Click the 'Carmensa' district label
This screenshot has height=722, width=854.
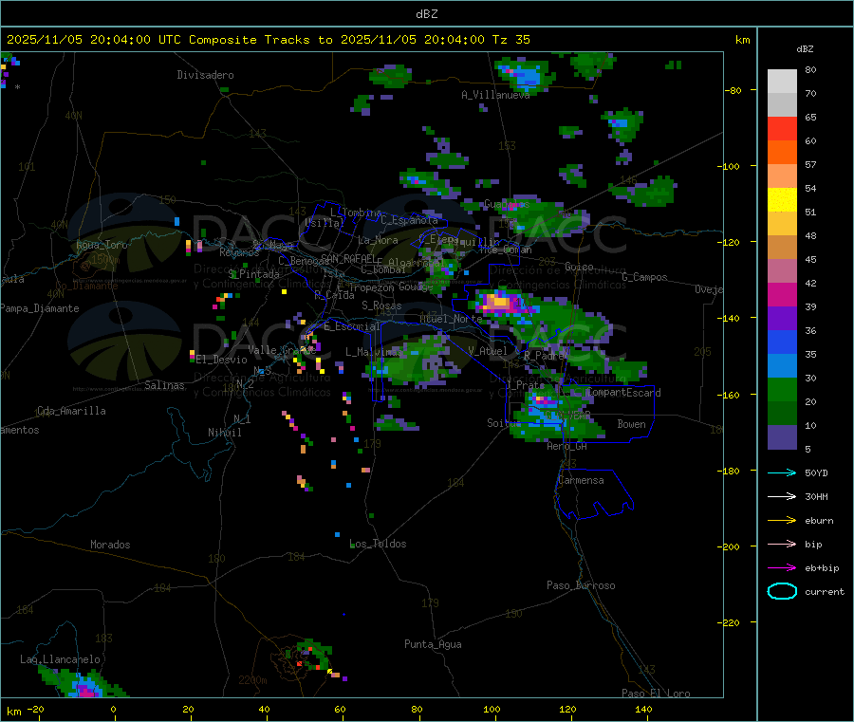tap(581, 480)
